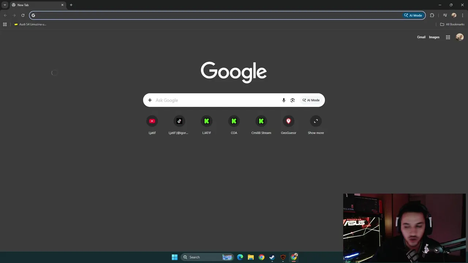Open the media controls icon in toolbar
Viewport: 468px width, 263px height.
click(445, 15)
